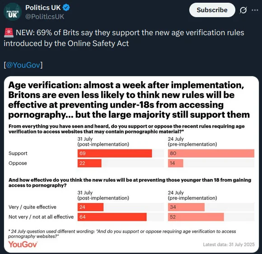Click the 69 Support bar for 31 July
Image resolution: width=262 pixels, height=254 pixels.
coord(115,153)
